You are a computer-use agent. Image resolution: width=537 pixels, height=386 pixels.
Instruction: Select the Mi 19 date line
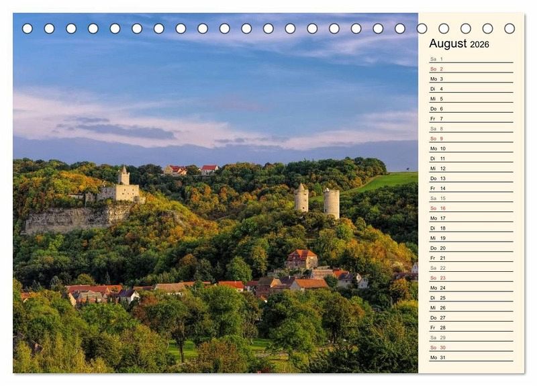click(471, 238)
